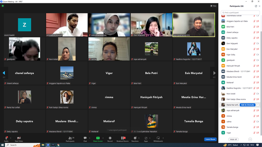Close the Participants panel

point(260,6)
